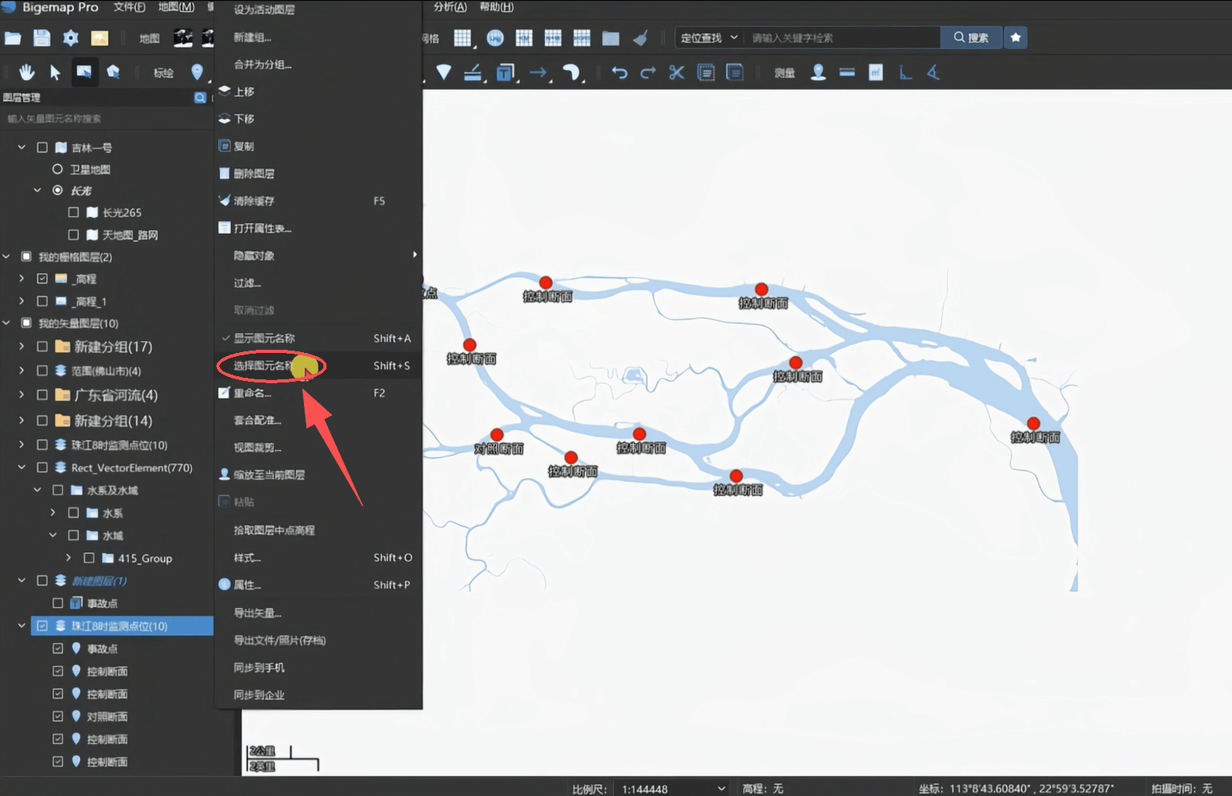
Task: Select the rectangle selection tool
Action: (84, 72)
